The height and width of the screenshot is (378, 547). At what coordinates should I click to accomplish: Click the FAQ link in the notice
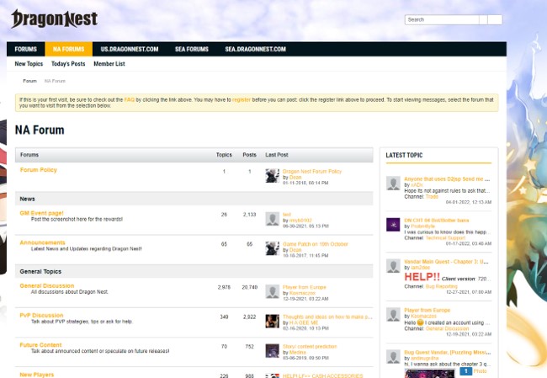point(130,99)
